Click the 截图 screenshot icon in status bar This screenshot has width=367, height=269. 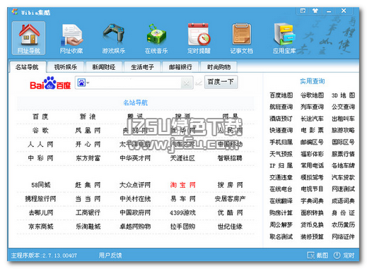pyautogui.click(x=318, y=256)
